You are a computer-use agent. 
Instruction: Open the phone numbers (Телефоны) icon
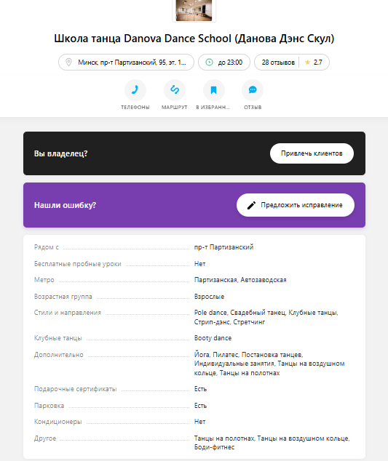135,90
